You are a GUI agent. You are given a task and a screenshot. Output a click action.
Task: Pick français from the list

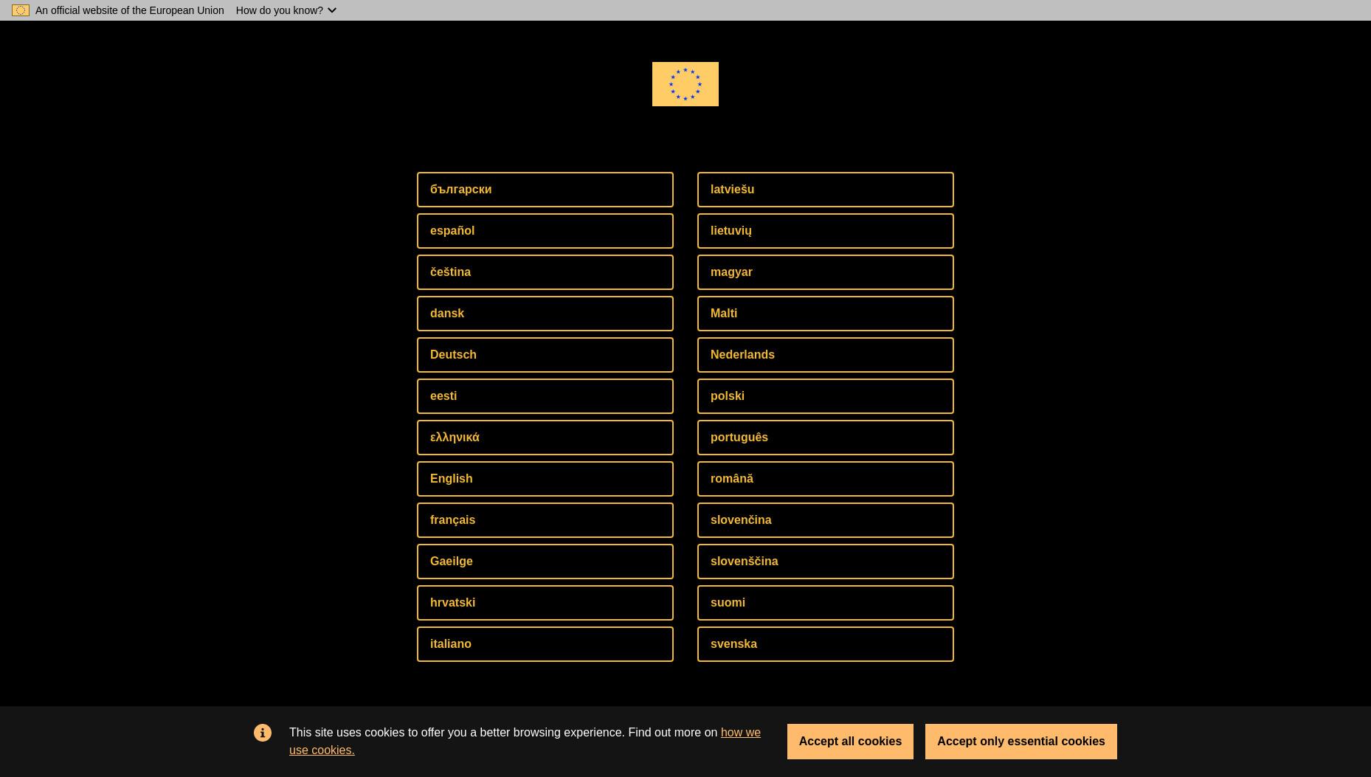pyautogui.click(x=545, y=520)
